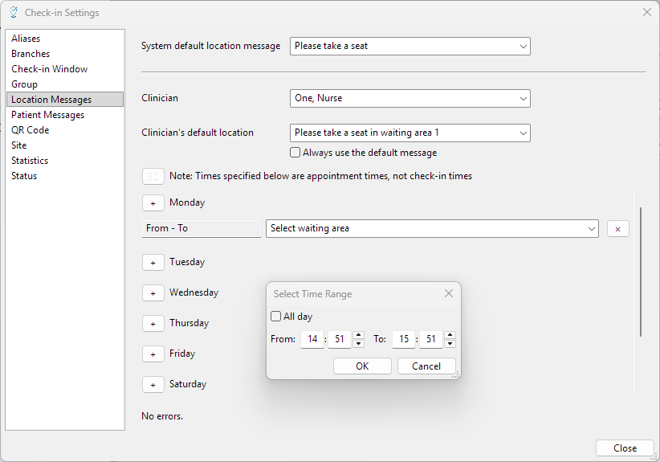Confirm time range with OK button

pos(362,366)
